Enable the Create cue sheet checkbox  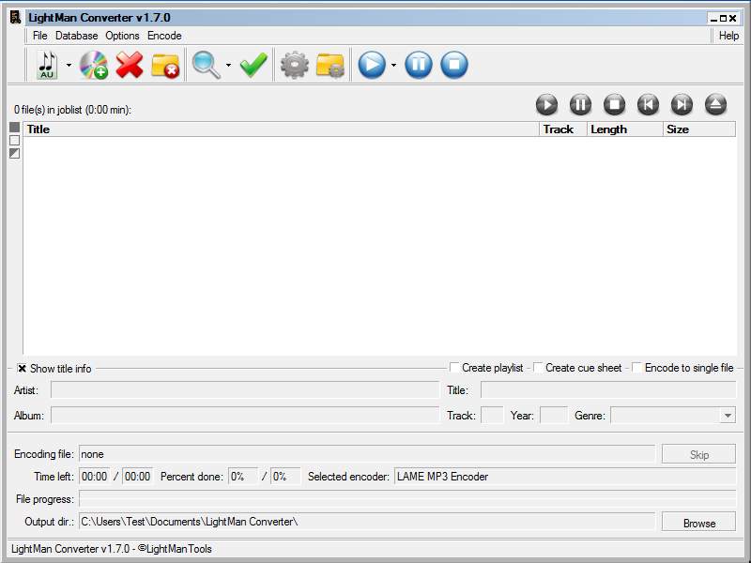pos(538,368)
